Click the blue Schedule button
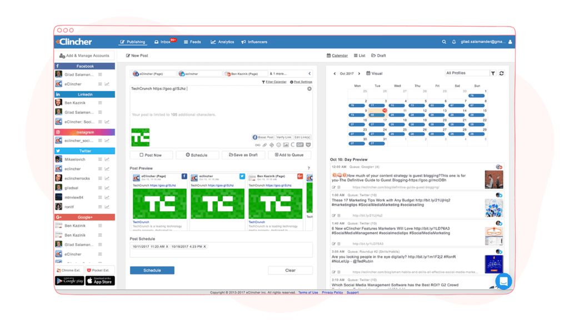This screenshot has width=569, height=320. point(152,271)
